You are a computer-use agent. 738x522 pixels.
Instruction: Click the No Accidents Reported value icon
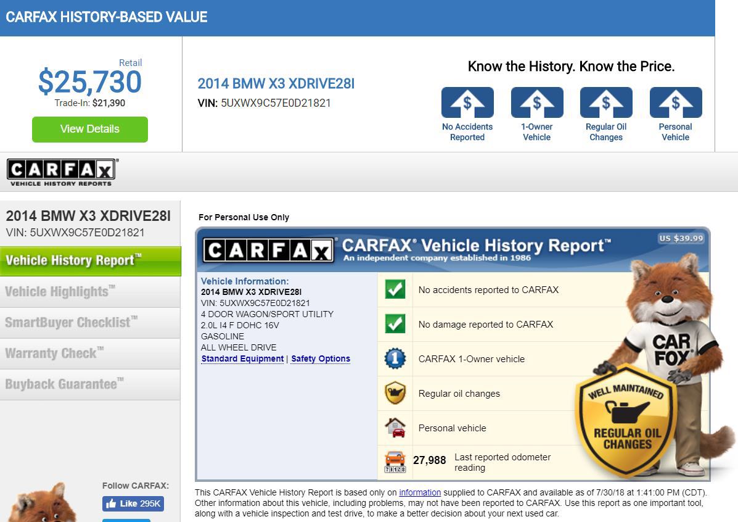pyautogui.click(x=467, y=102)
